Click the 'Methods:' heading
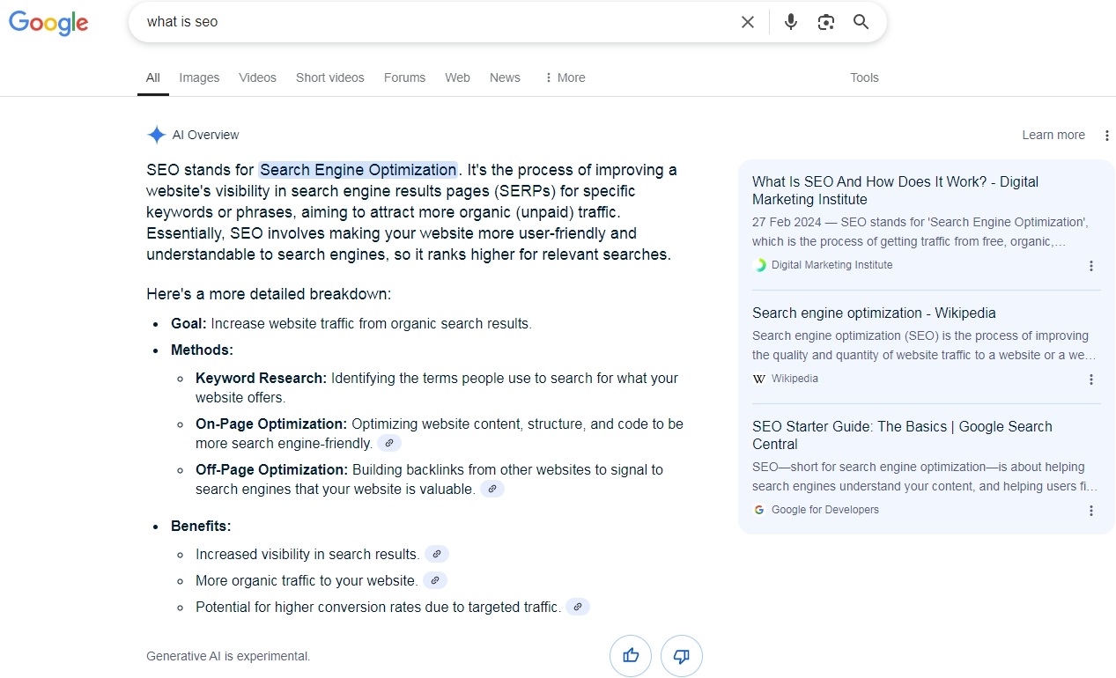Image resolution: width=1116 pixels, height=678 pixels. (202, 350)
